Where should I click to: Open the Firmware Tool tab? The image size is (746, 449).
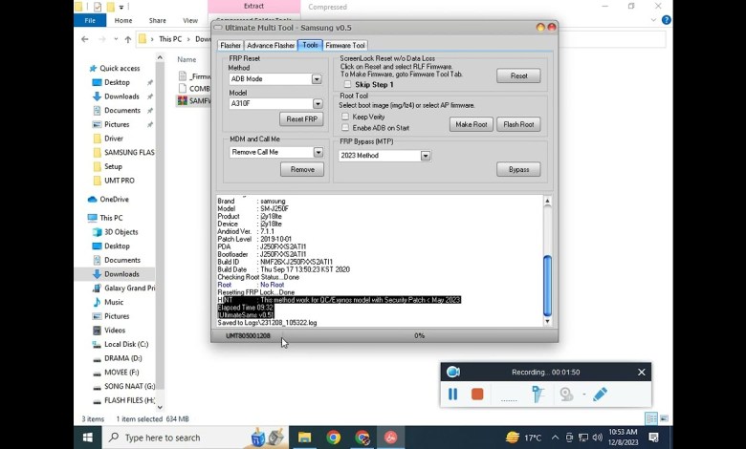coord(344,45)
